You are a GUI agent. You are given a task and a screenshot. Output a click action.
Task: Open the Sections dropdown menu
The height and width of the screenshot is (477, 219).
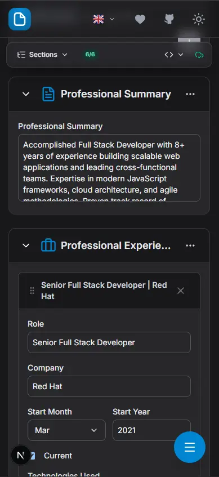pos(42,55)
